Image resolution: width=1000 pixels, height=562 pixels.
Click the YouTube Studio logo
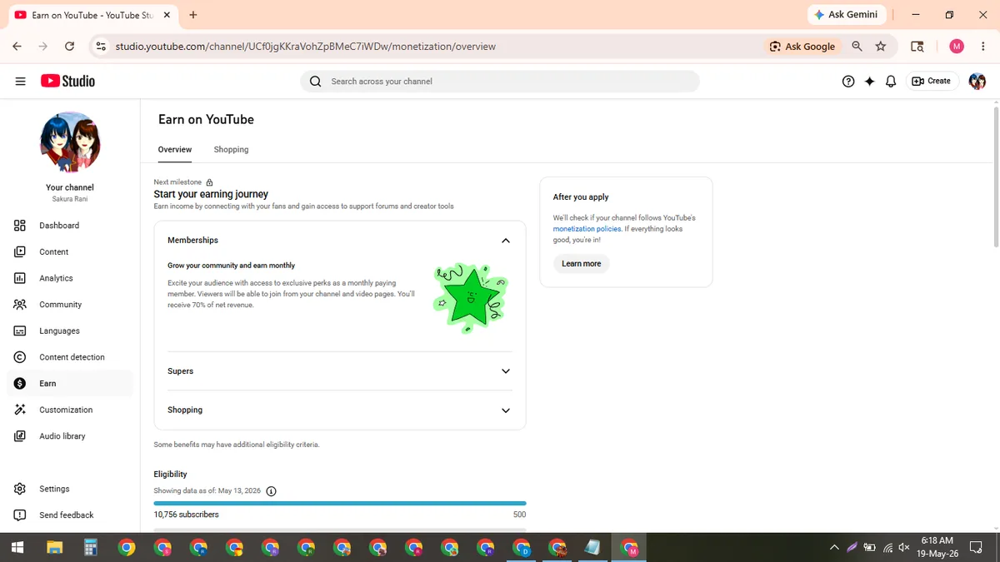point(67,81)
